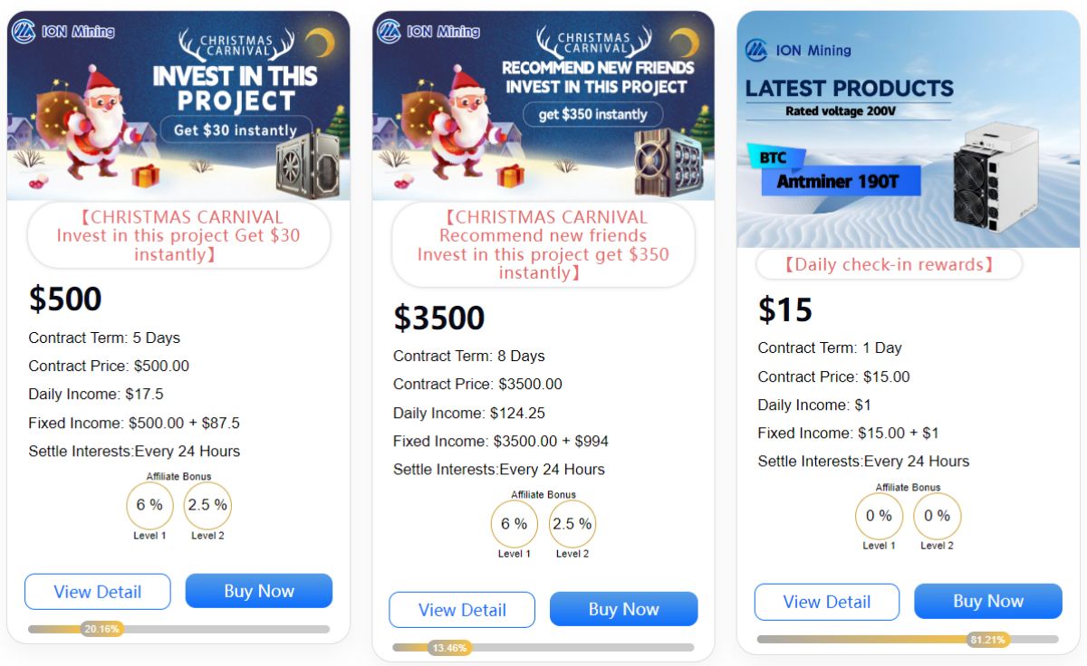Click the 20.16% progress bar marker
Screen dimensions: 1087x666
point(101,629)
